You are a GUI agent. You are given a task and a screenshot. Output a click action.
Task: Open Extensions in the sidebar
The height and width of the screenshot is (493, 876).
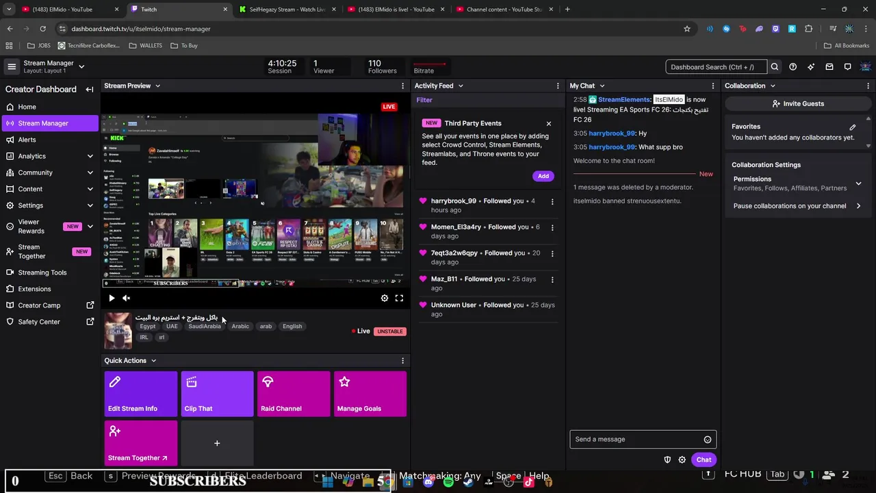pyautogui.click(x=49, y=289)
